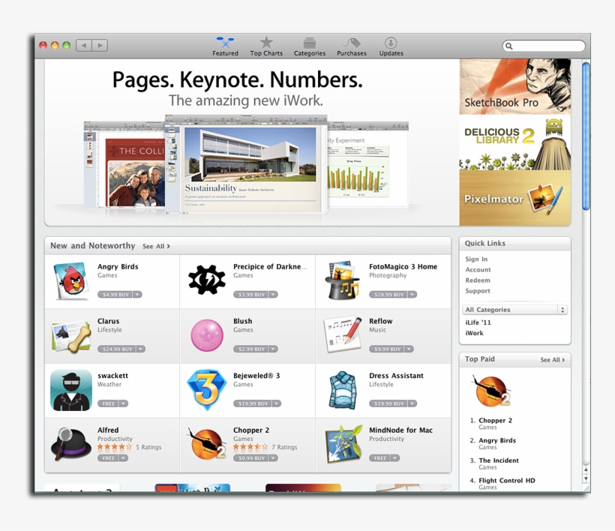Click See All for Top Paid
The image size is (615, 531).
[552, 359]
